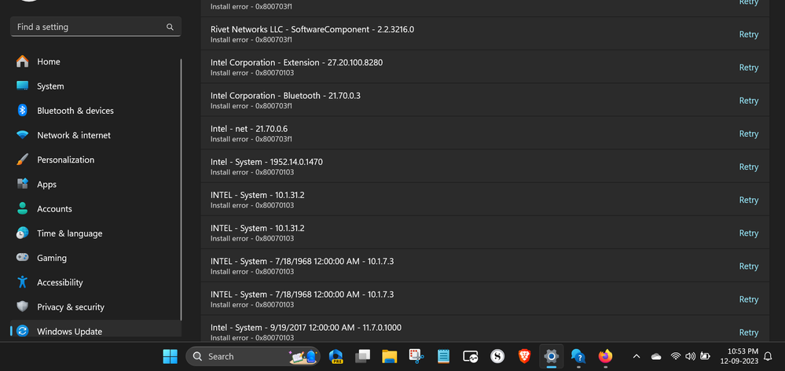This screenshot has width=785, height=371.
Task: Retry Intel System 9/19/2017 11.7.0.1000
Action: [x=748, y=332]
